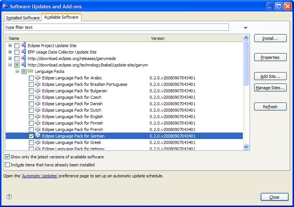The height and width of the screenshot is (207, 294).
Task: Toggle the Language Packs category checkbox
Action: tap(24, 71)
